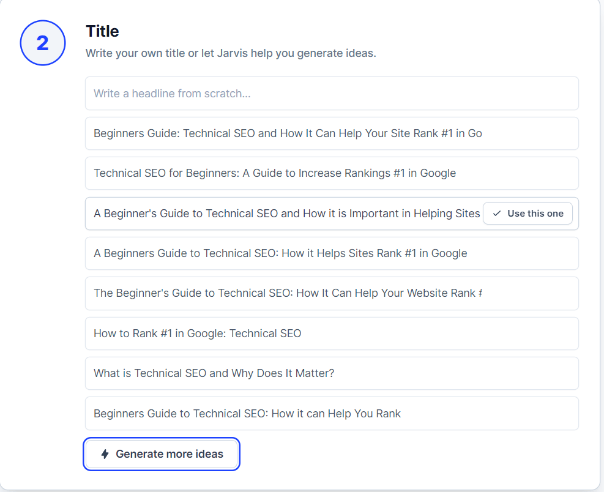This screenshot has width=604, height=492.
Task: Click 'Generate more ideas' button
Action: tap(162, 454)
